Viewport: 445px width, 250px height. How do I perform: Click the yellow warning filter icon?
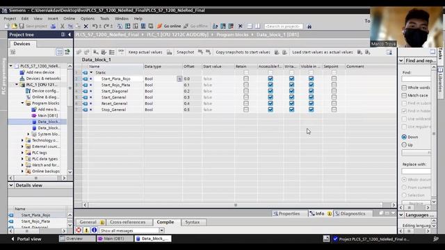click(x=86, y=230)
